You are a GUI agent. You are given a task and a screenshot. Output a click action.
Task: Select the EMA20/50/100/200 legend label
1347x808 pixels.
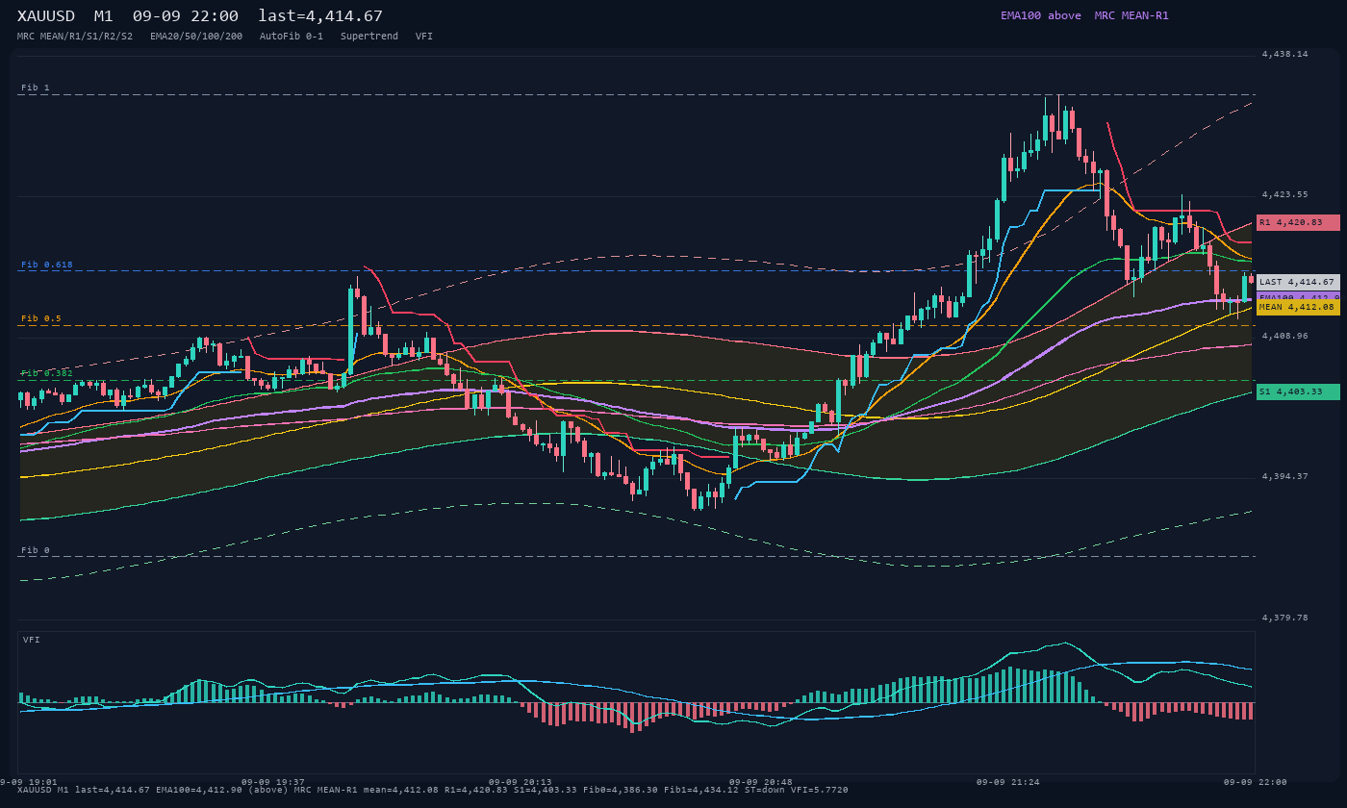pyautogui.click(x=196, y=36)
